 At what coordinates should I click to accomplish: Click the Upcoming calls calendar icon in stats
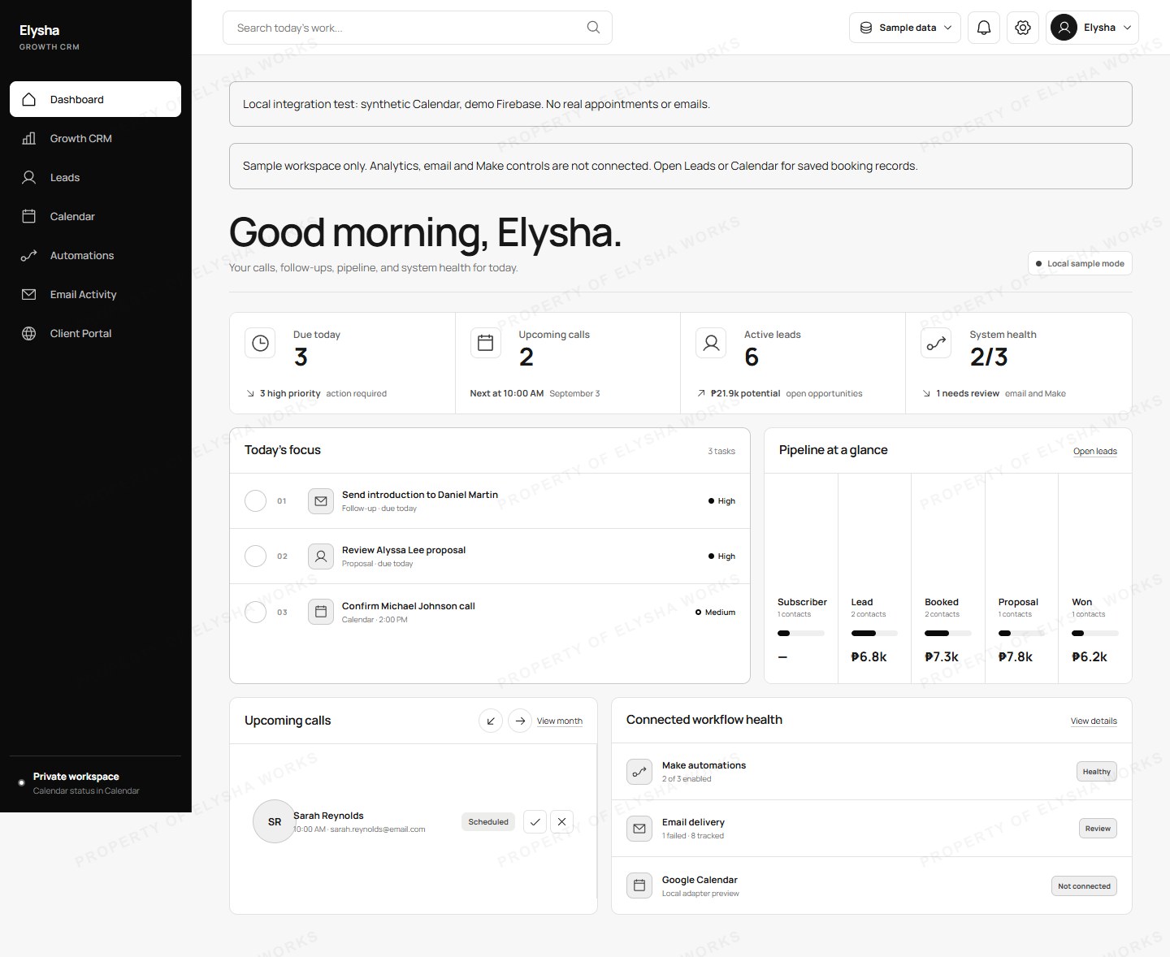tap(485, 343)
